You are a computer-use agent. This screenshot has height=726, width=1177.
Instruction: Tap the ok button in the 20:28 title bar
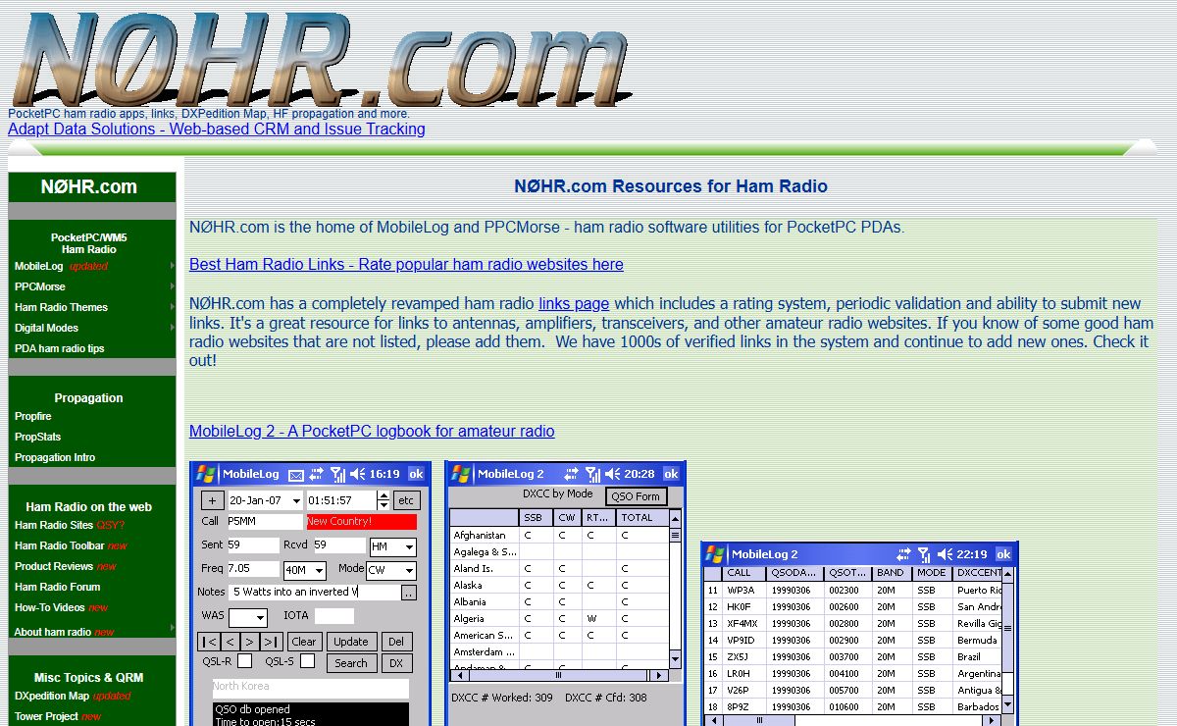point(671,474)
